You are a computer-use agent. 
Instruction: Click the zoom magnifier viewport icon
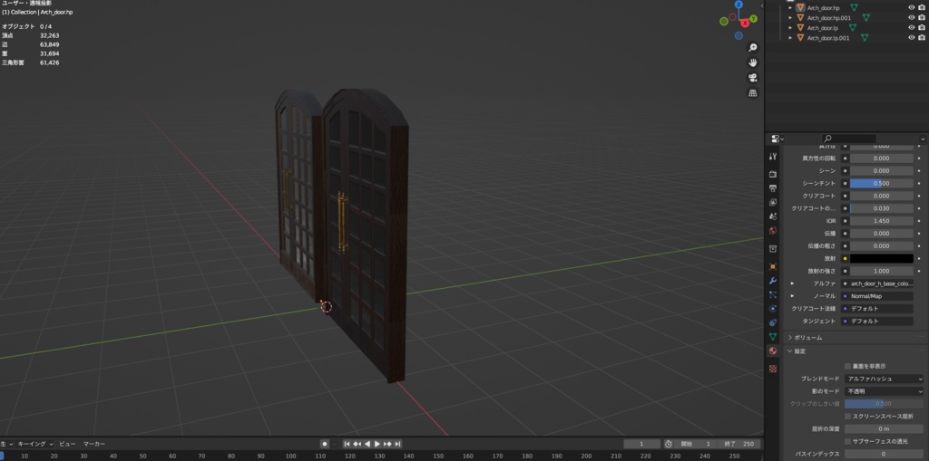pos(752,47)
